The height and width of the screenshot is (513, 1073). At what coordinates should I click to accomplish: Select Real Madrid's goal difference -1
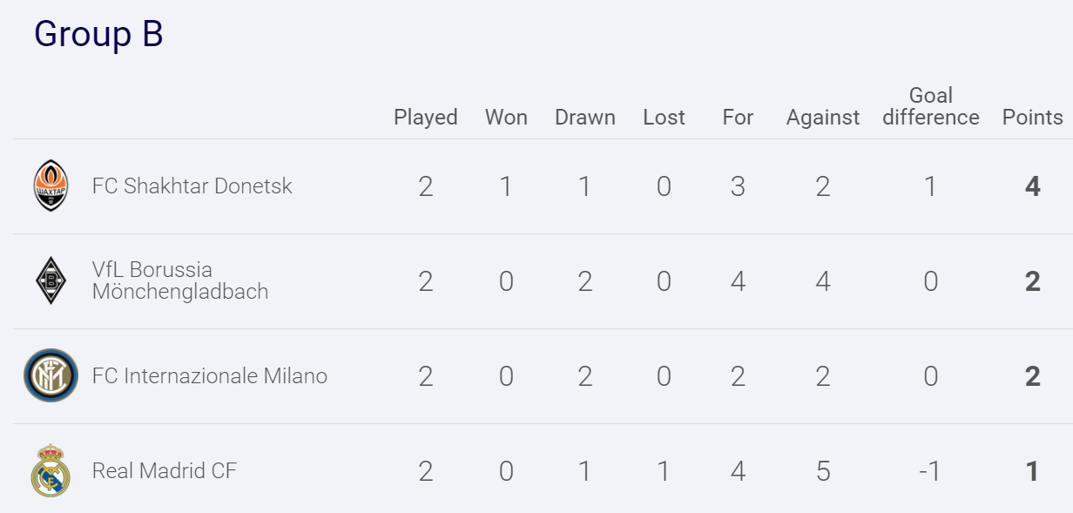point(931,471)
